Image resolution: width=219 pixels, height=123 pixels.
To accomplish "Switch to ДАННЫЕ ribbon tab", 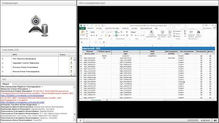I will coord(134,28).
